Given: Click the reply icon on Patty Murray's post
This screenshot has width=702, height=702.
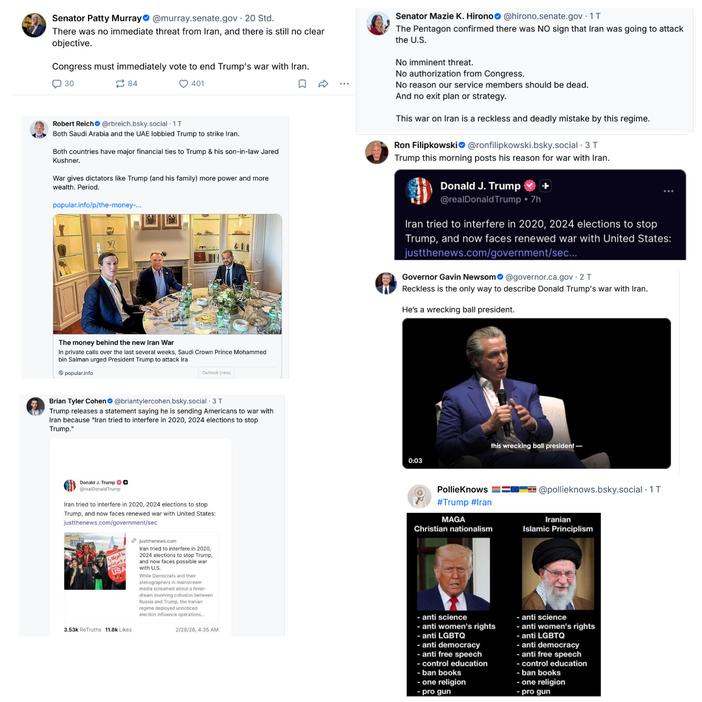Looking at the screenshot, I should (x=57, y=84).
